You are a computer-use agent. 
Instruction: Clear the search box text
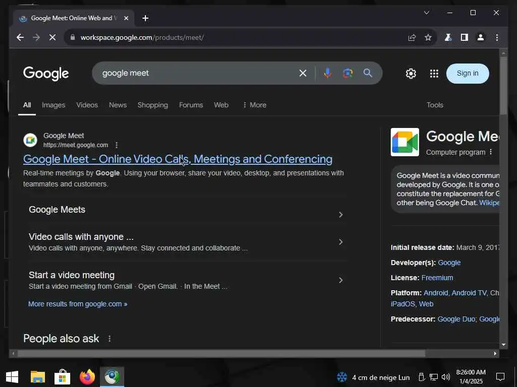303,73
